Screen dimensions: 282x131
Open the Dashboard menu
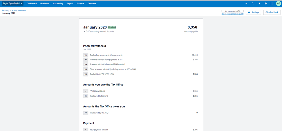[x=32, y=3]
